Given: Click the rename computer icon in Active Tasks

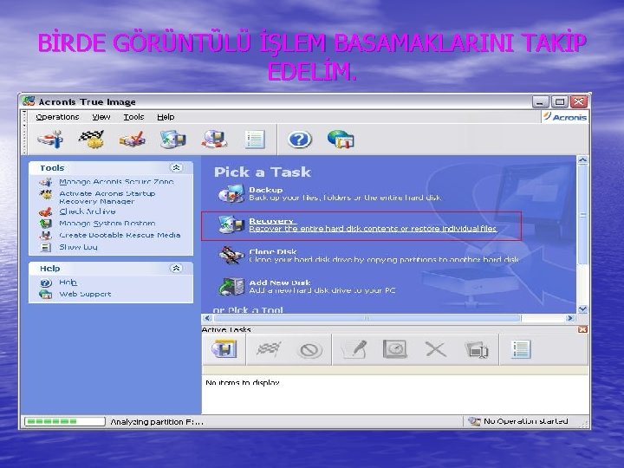Looking at the screenshot, I should coord(477,350).
